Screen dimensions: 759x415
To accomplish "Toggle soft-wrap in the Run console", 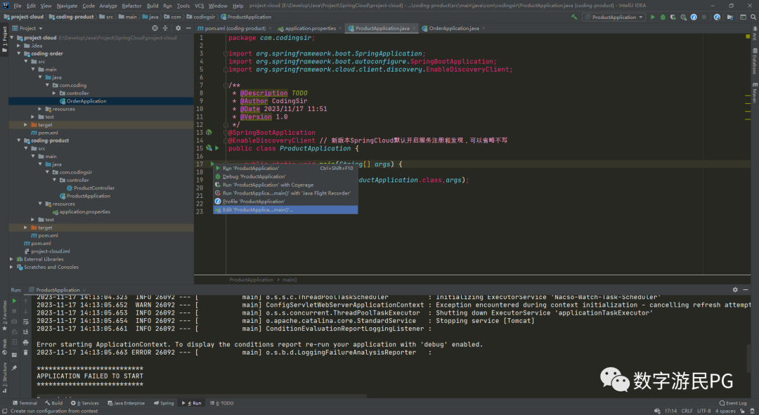I will (26, 321).
